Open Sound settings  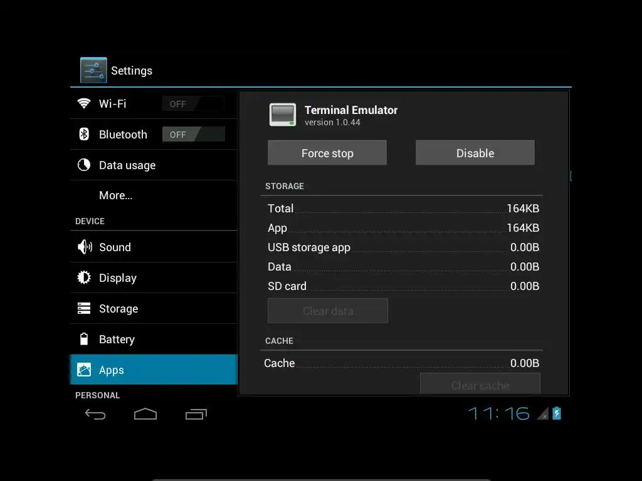pyautogui.click(x=154, y=247)
